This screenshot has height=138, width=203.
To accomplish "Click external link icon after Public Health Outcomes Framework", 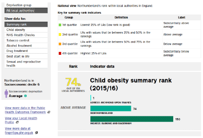I will (x=49, y=112).
